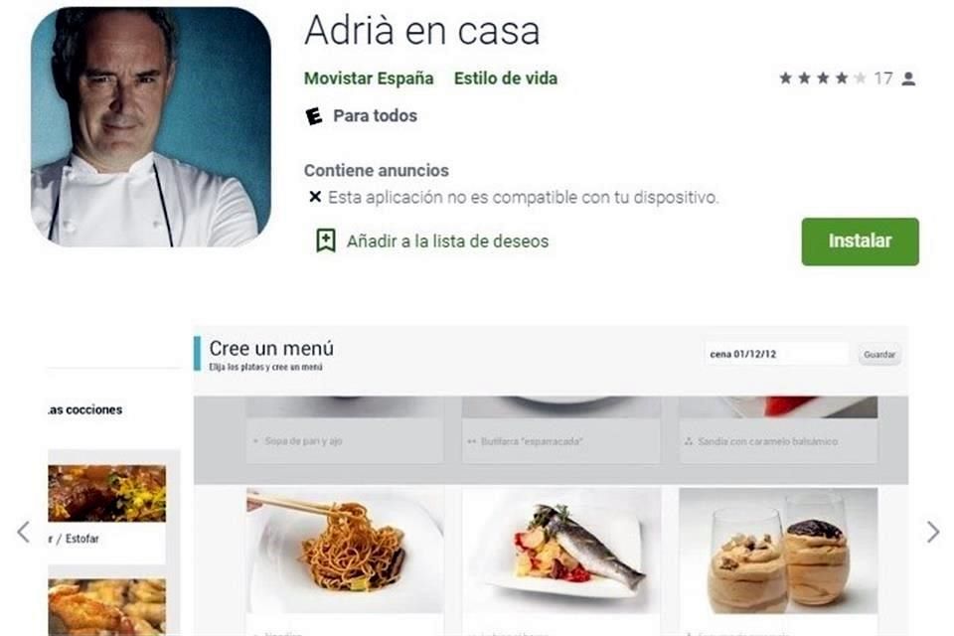Click the wishlist bookmark icon
The width and height of the screenshot is (954, 636).
click(326, 241)
